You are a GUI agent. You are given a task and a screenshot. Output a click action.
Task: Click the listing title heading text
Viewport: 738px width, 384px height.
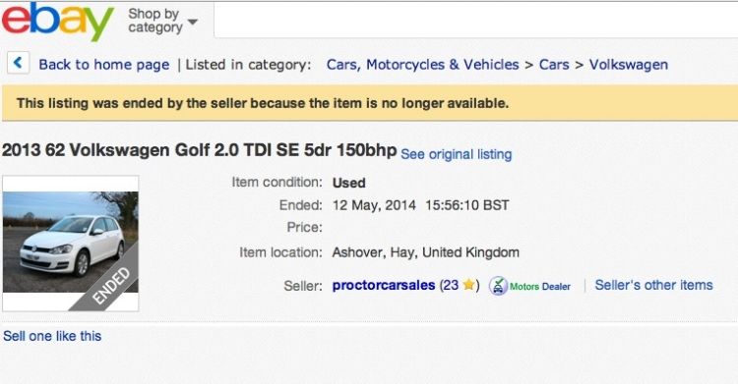pos(200,150)
